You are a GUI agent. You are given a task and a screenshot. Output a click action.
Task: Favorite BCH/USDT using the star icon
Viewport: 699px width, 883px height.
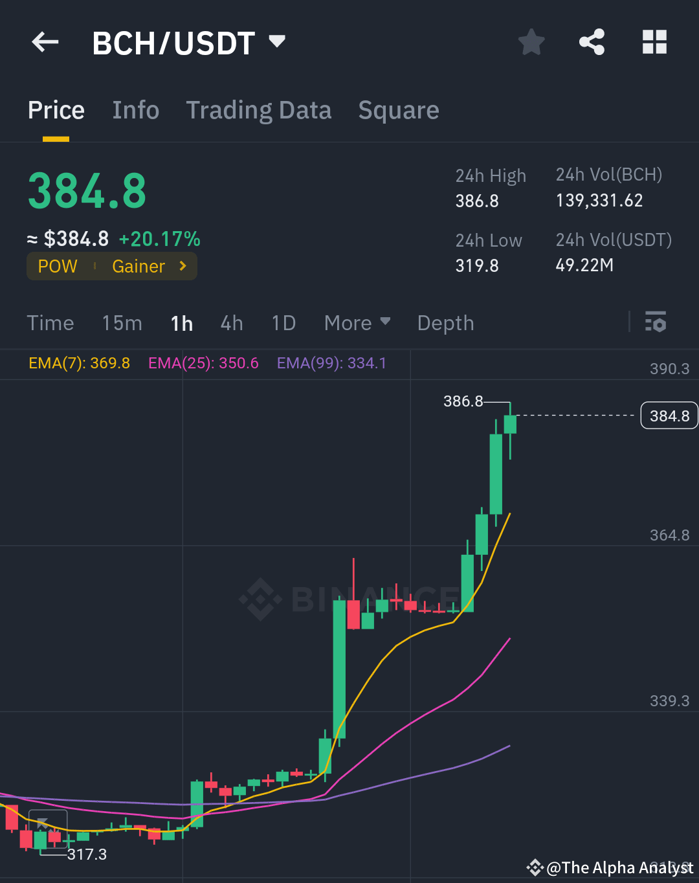[531, 41]
